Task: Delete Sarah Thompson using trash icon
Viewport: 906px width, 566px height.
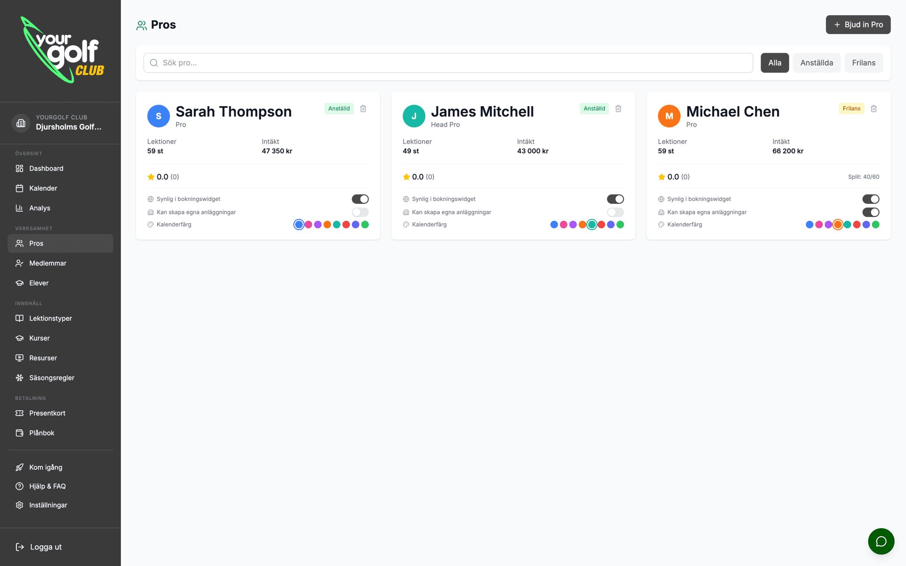Action: [363, 108]
